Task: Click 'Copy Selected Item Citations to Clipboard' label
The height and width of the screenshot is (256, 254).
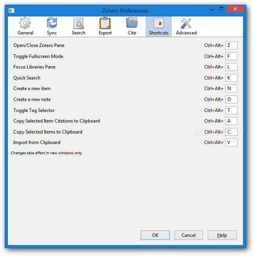Action: pos(56,121)
